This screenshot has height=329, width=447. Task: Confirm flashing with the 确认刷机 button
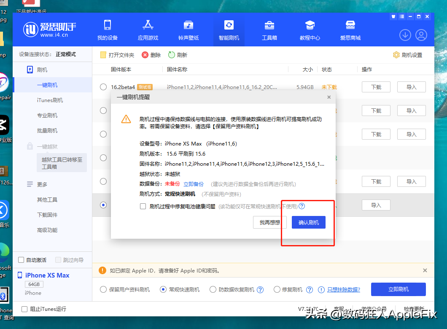308,222
